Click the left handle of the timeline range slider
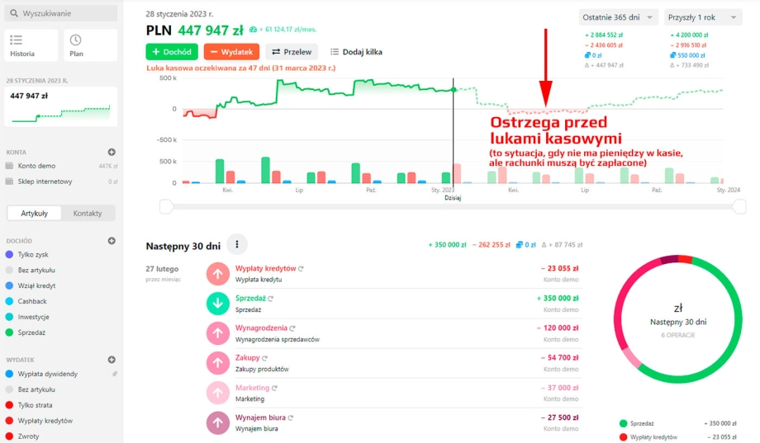 pyautogui.click(x=166, y=205)
